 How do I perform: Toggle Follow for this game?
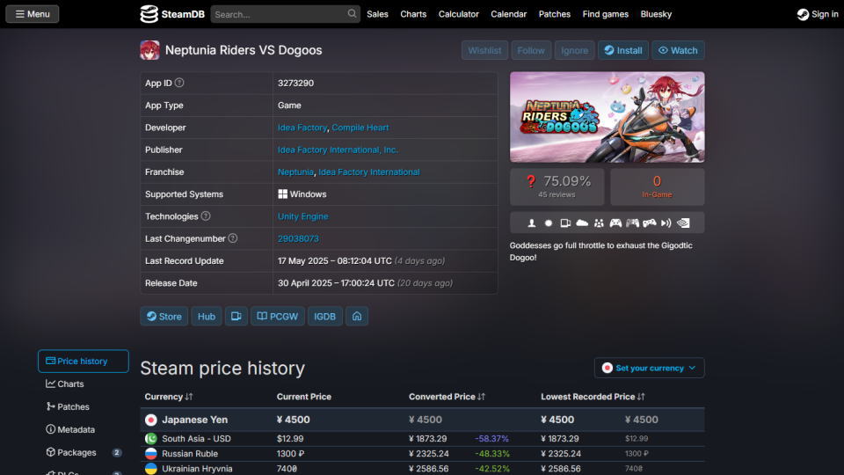[531, 50]
